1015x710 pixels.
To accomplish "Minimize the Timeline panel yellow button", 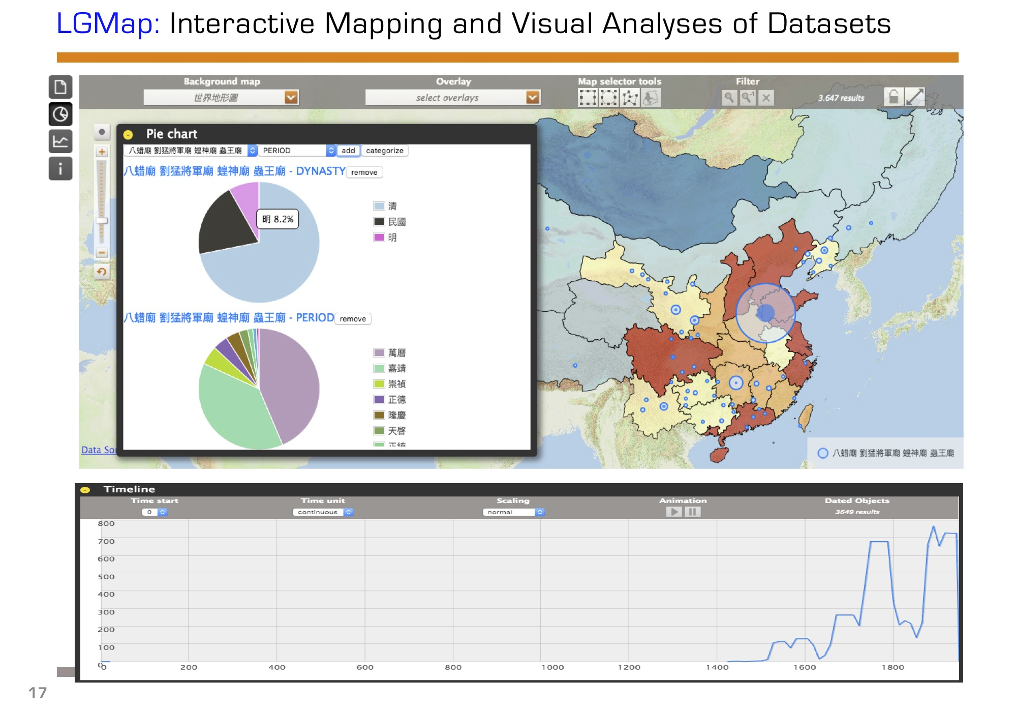I will pos(85,490).
